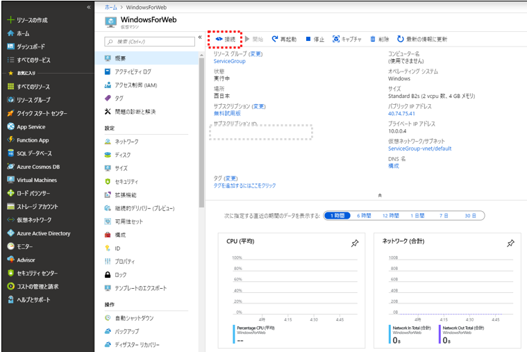Collapse the resource menu with chevron
The image size is (527, 352).
[x=200, y=37]
